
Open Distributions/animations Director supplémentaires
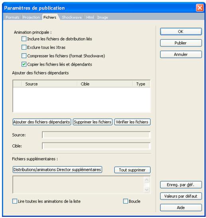pyautogui.click(x=57, y=169)
